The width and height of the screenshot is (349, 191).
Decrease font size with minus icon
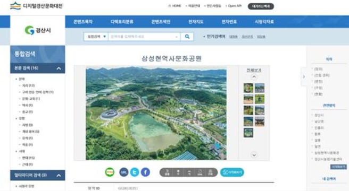[189, 172]
